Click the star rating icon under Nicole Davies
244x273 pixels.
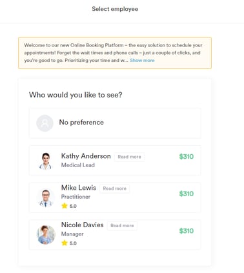[x=65, y=243]
